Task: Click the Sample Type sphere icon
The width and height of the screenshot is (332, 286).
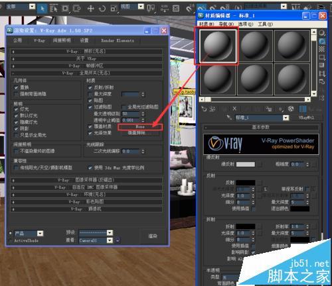Action: 322,33
